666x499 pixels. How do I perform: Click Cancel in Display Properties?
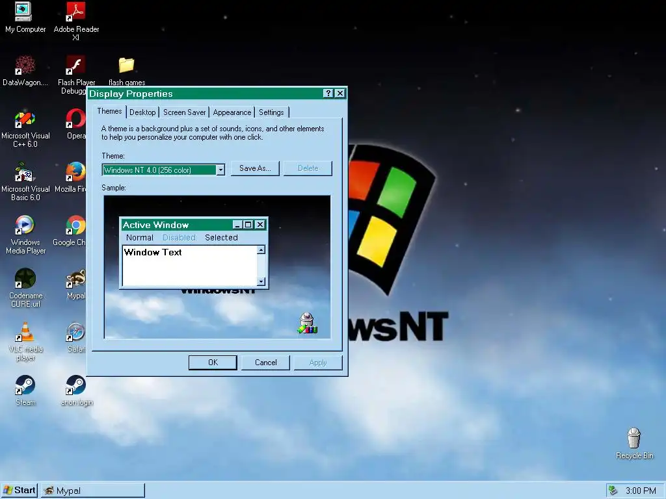(265, 363)
